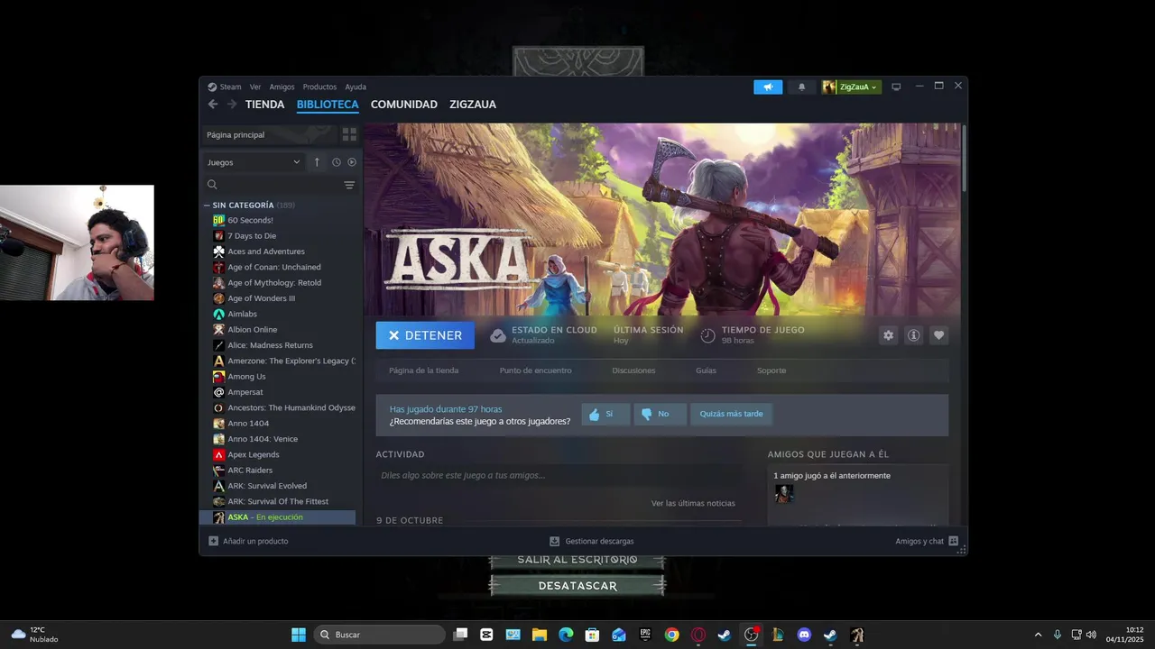Open the Juegos dropdown filter

[x=254, y=162]
